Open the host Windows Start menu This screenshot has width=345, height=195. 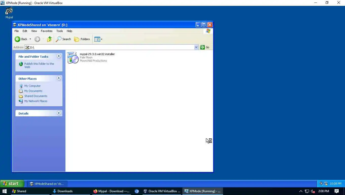(x=4, y=191)
